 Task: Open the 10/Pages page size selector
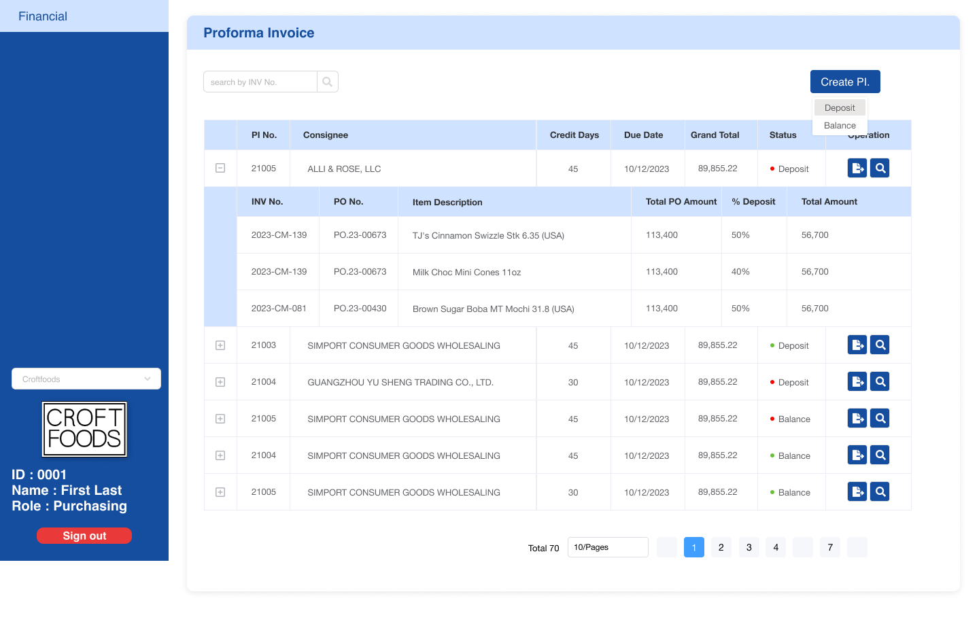click(x=608, y=547)
